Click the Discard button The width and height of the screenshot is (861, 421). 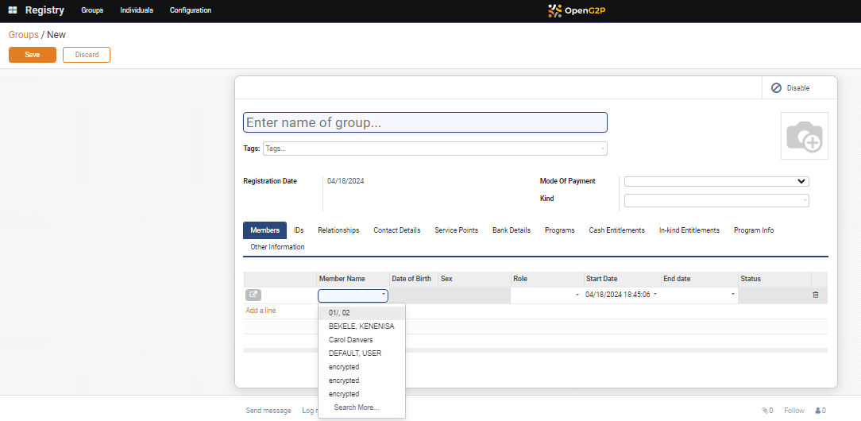pos(87,55)
